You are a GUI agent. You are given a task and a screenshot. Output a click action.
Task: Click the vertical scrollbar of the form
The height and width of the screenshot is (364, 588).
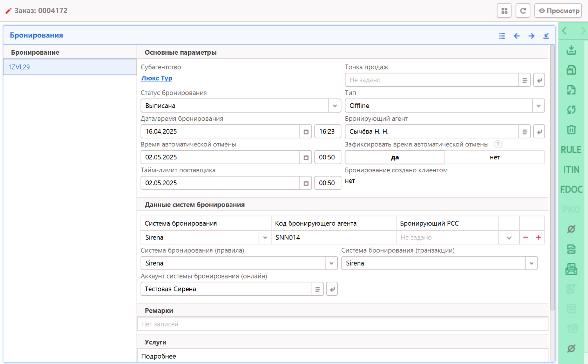(552, 176)
